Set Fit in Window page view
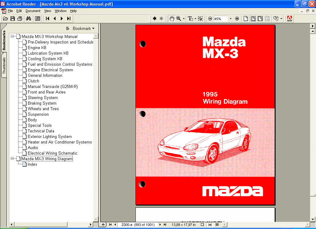 pos(253,19)
